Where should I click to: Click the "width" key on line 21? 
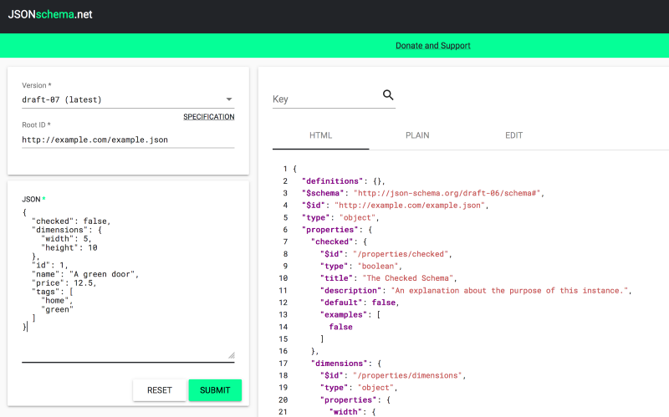coord(346,412)
